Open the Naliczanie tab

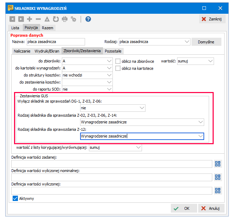point(22,51)
